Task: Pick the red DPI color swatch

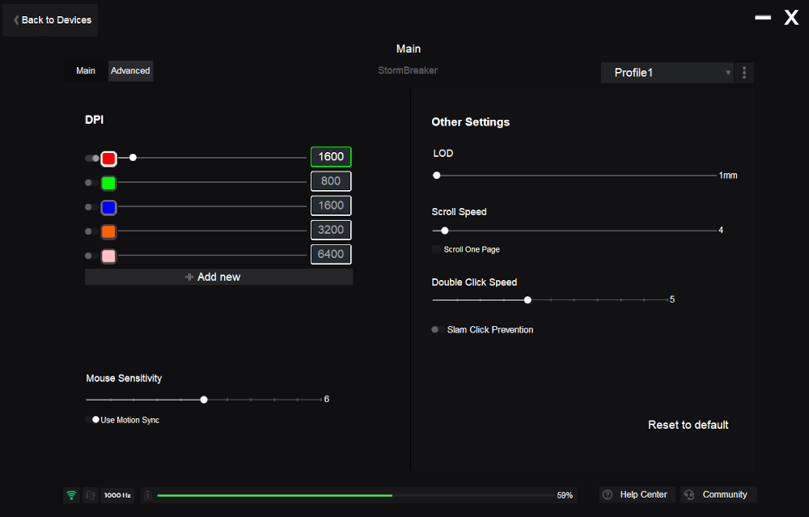Action: pos(108,159)
